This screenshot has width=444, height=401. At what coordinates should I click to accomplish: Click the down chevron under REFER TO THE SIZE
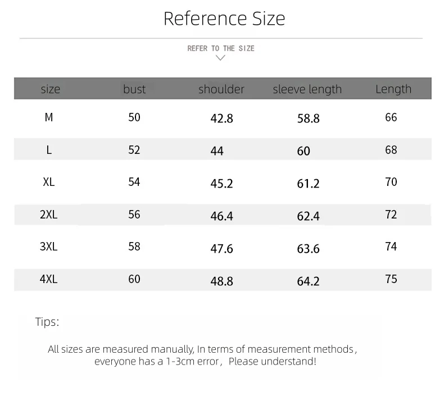(x=220, y=58)
